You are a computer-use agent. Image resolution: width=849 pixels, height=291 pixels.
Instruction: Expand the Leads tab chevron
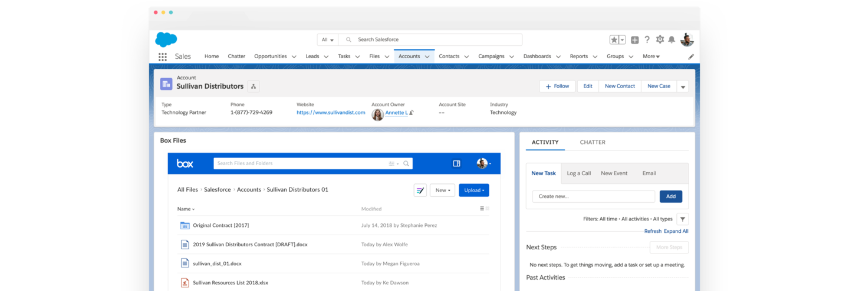[325, 56]
